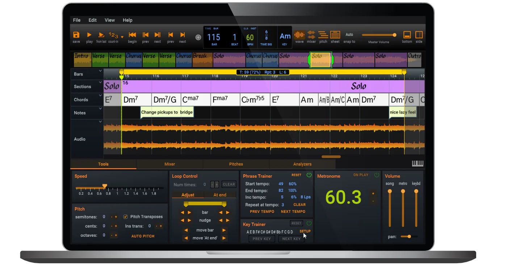Click the save icon in the toolbar
Screen dimensions: 507x269
[x=76, y=35]
